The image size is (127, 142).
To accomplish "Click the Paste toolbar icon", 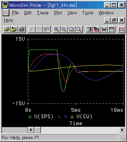I will tap(47, 29).
